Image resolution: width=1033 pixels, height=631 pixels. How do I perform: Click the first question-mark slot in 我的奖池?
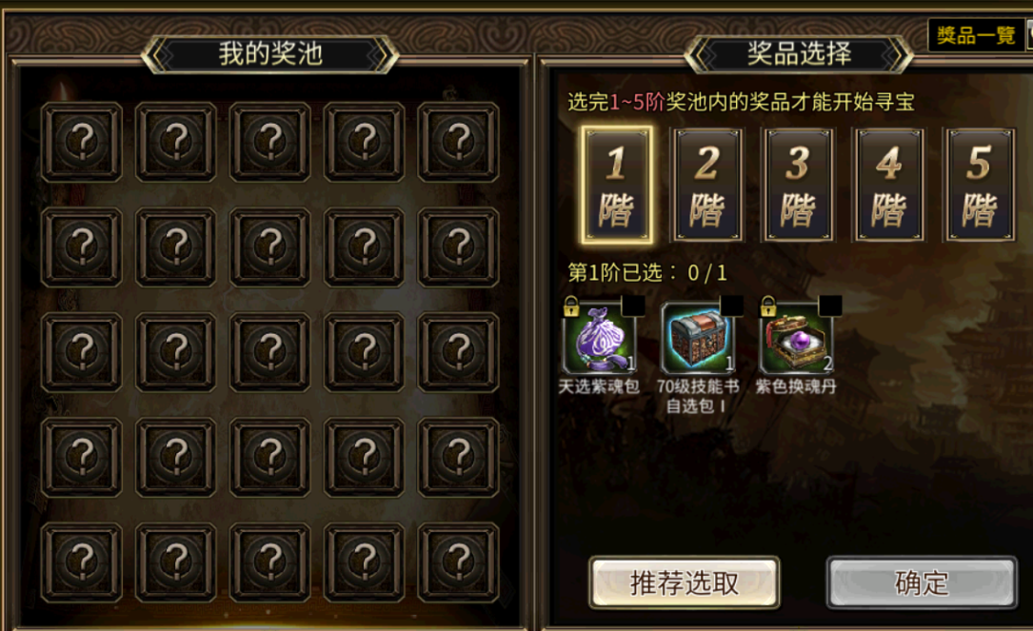point(82,142)
